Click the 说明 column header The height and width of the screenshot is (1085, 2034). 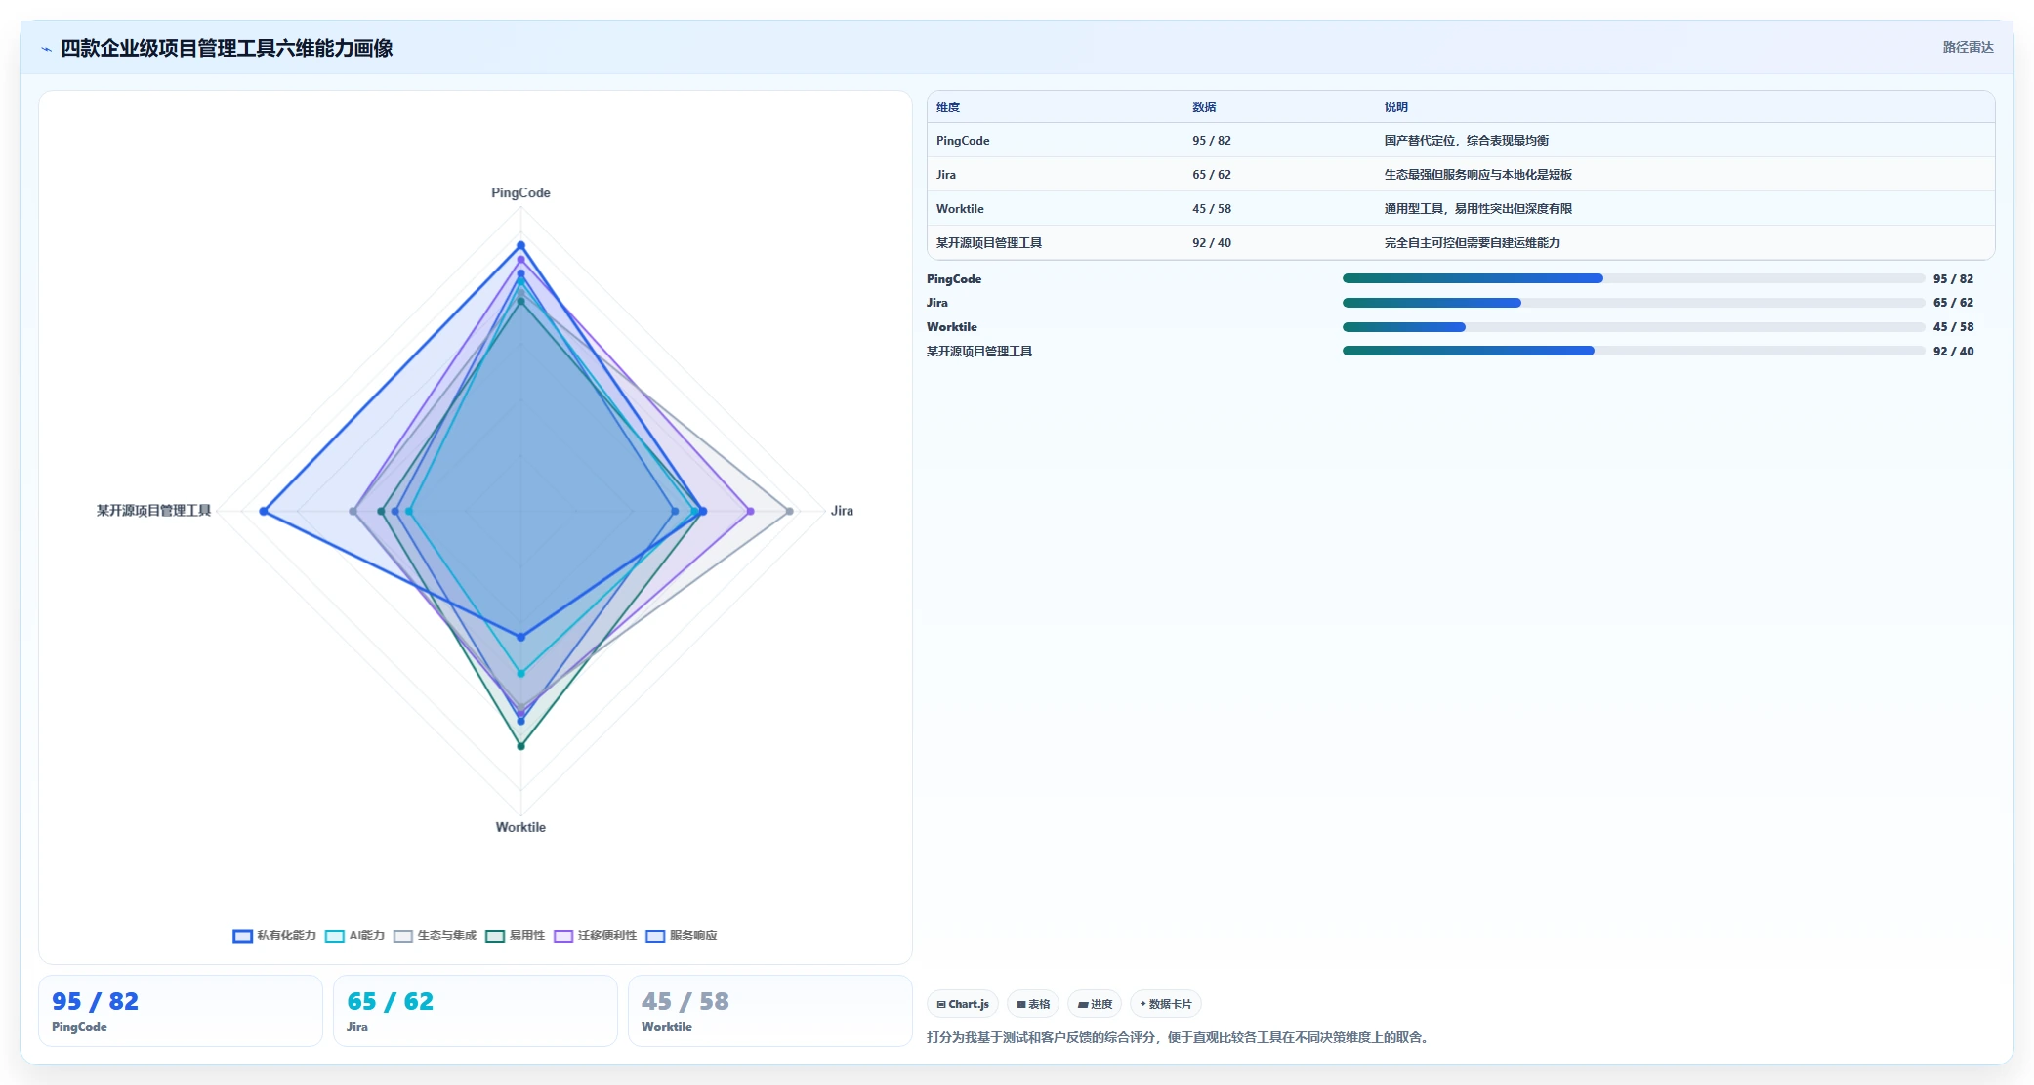(1396, 107)
